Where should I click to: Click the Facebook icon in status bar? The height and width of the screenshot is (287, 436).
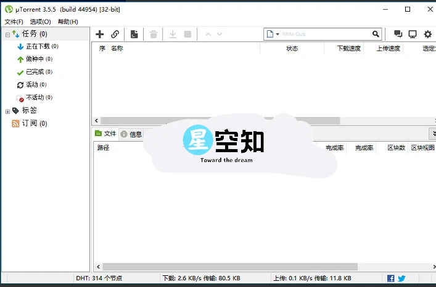(391, 278)
